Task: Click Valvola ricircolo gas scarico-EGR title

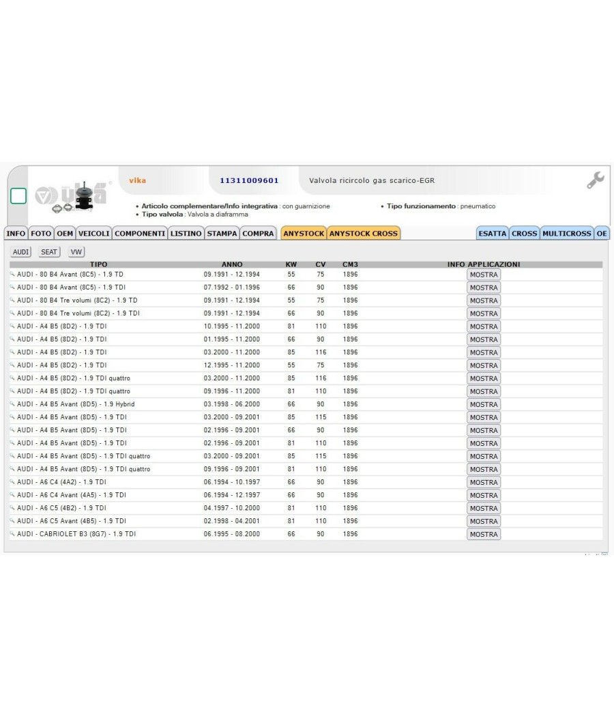Action: point(372,181)
